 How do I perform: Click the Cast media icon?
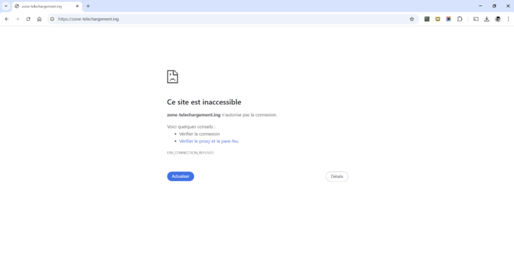coord(476,19)
